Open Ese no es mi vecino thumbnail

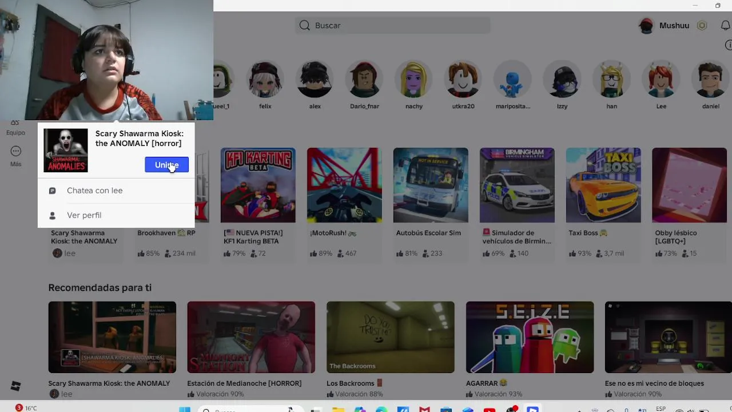coord(669,337)
